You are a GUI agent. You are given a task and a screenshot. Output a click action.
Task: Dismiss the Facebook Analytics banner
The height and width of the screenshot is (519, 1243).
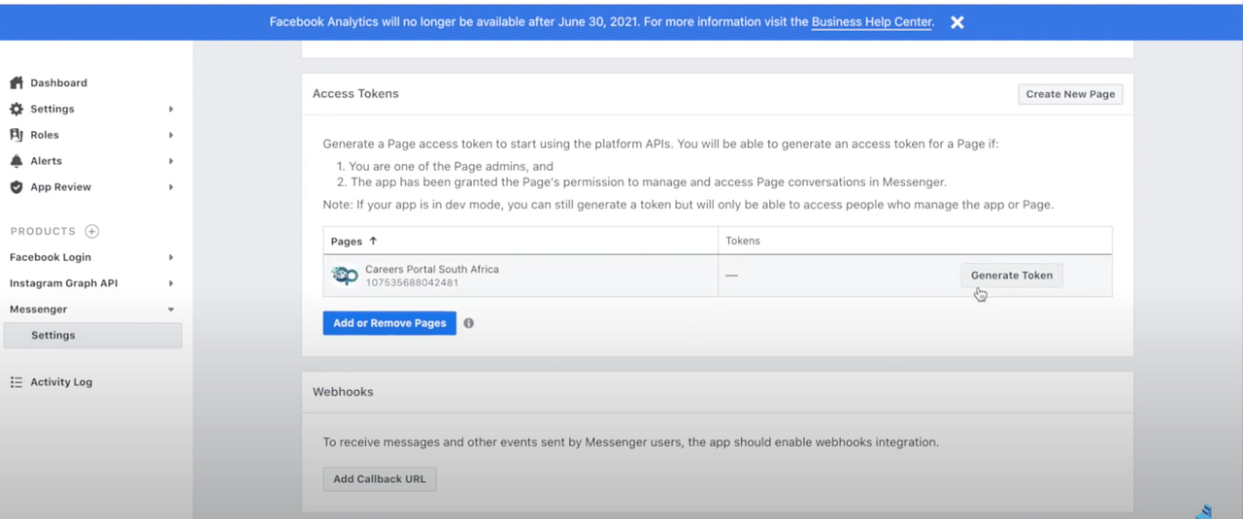point(957,21)
